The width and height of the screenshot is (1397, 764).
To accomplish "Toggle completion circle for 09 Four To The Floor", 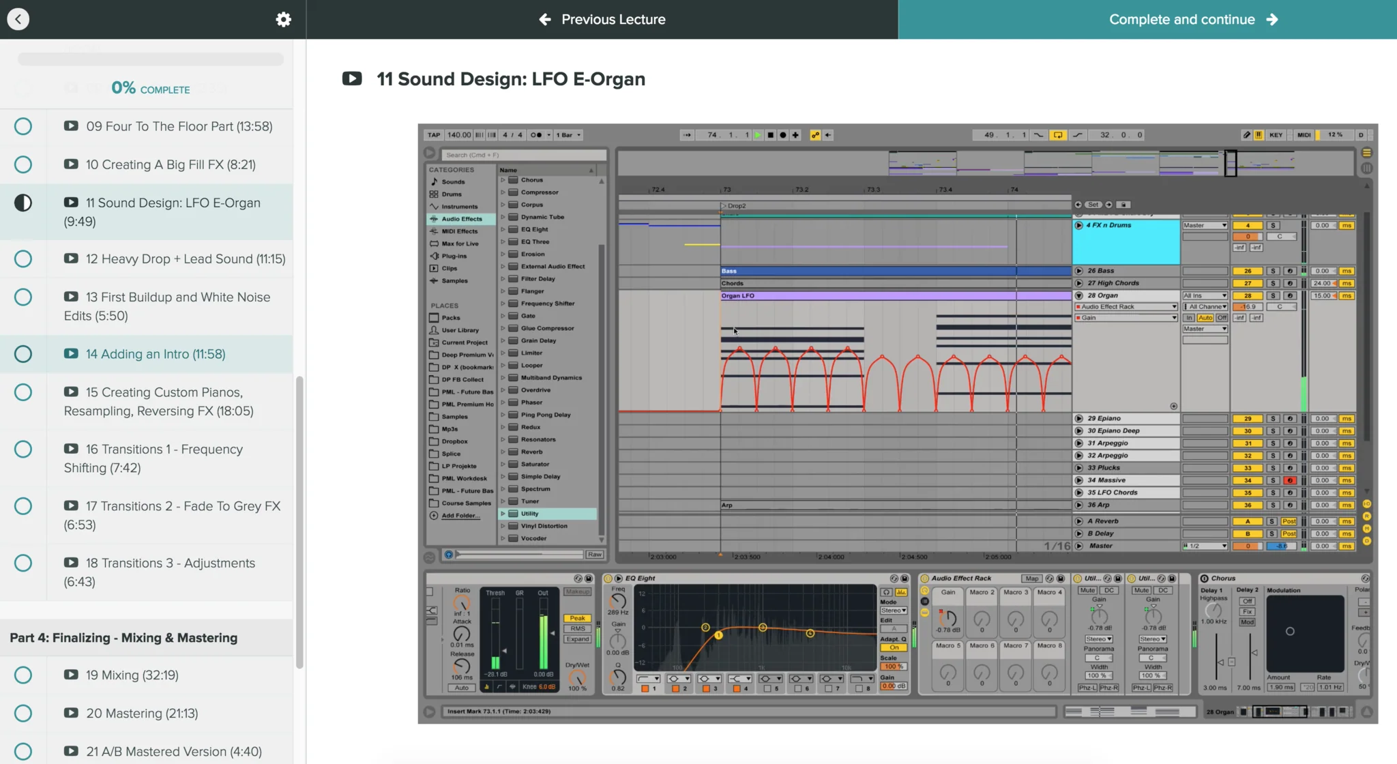I will click(23, 126).
